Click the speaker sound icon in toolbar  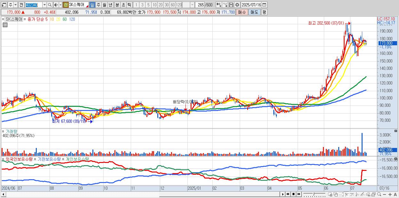click(x=56, y=5)
